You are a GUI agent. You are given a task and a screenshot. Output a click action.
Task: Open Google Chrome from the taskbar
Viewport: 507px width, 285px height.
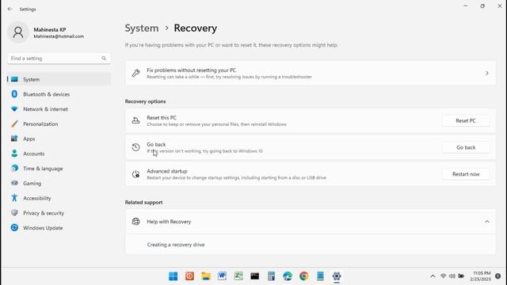[303, 276]
